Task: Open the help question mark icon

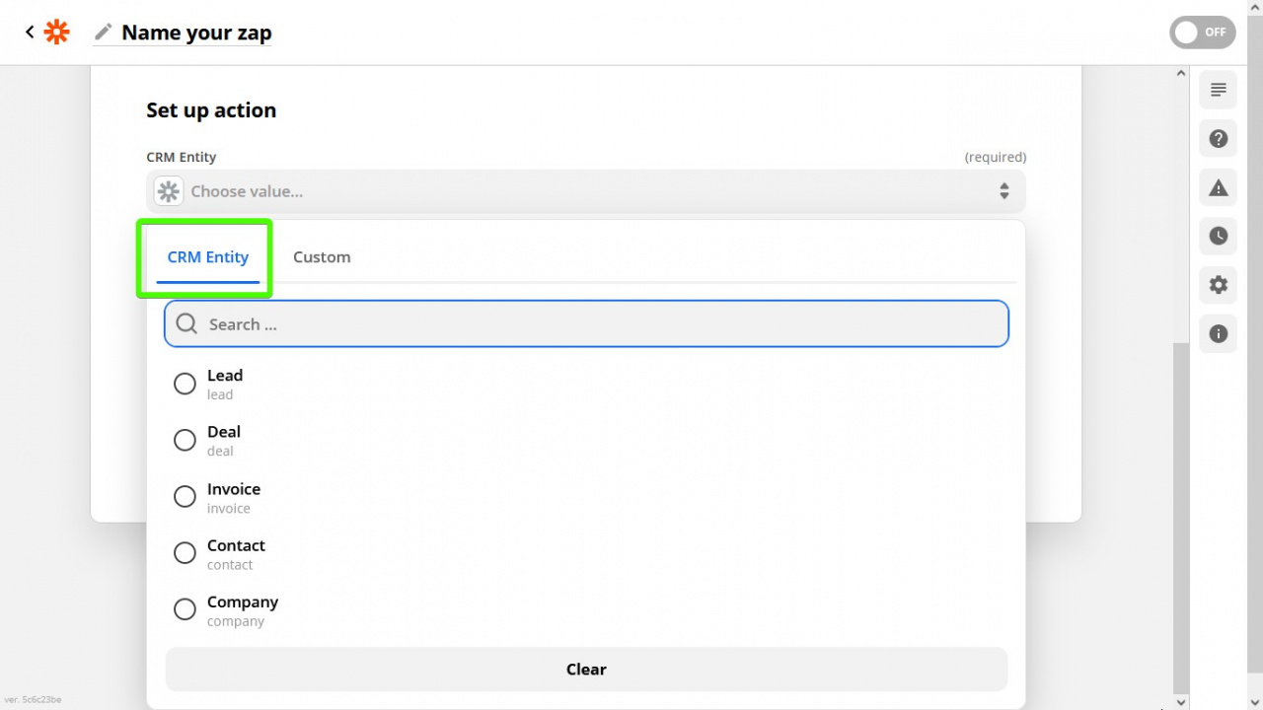Action: (1219, 139)
